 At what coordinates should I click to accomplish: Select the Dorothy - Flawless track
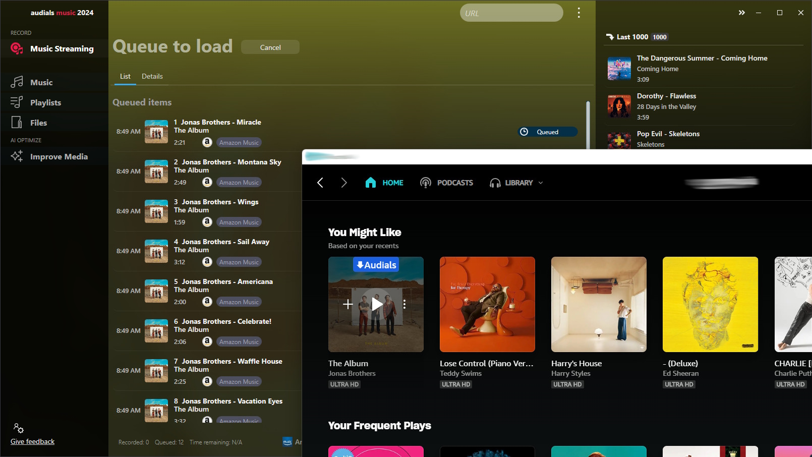pos(666,96)
